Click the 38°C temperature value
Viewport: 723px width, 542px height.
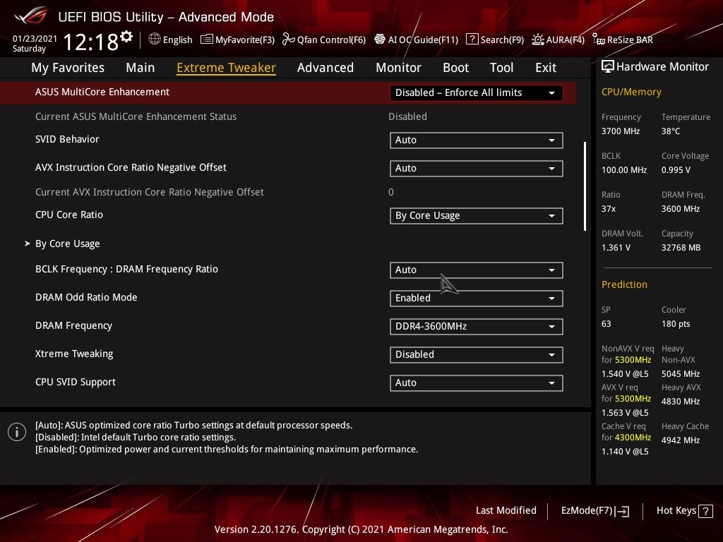click(671, 131)
